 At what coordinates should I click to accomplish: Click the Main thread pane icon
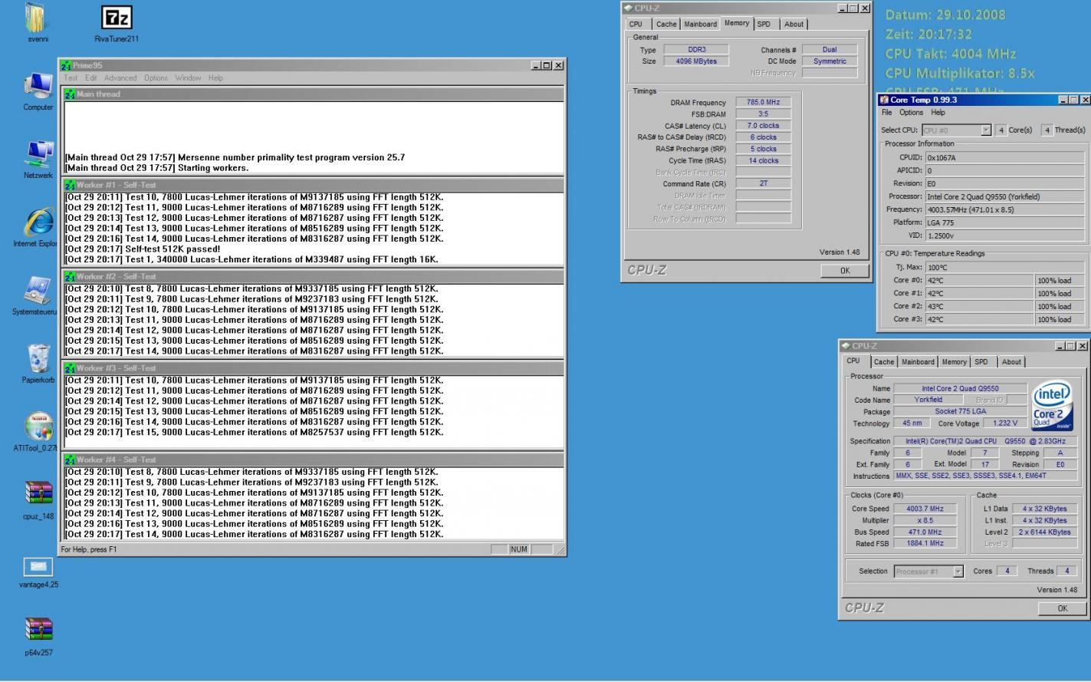[70, 94]
